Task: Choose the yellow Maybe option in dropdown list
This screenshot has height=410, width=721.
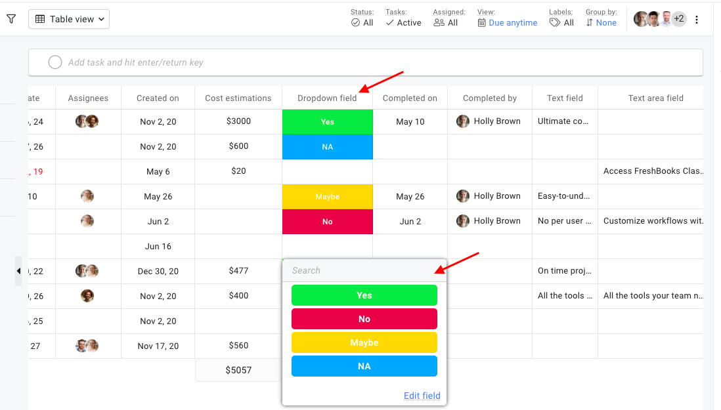Action: (364, 342)
